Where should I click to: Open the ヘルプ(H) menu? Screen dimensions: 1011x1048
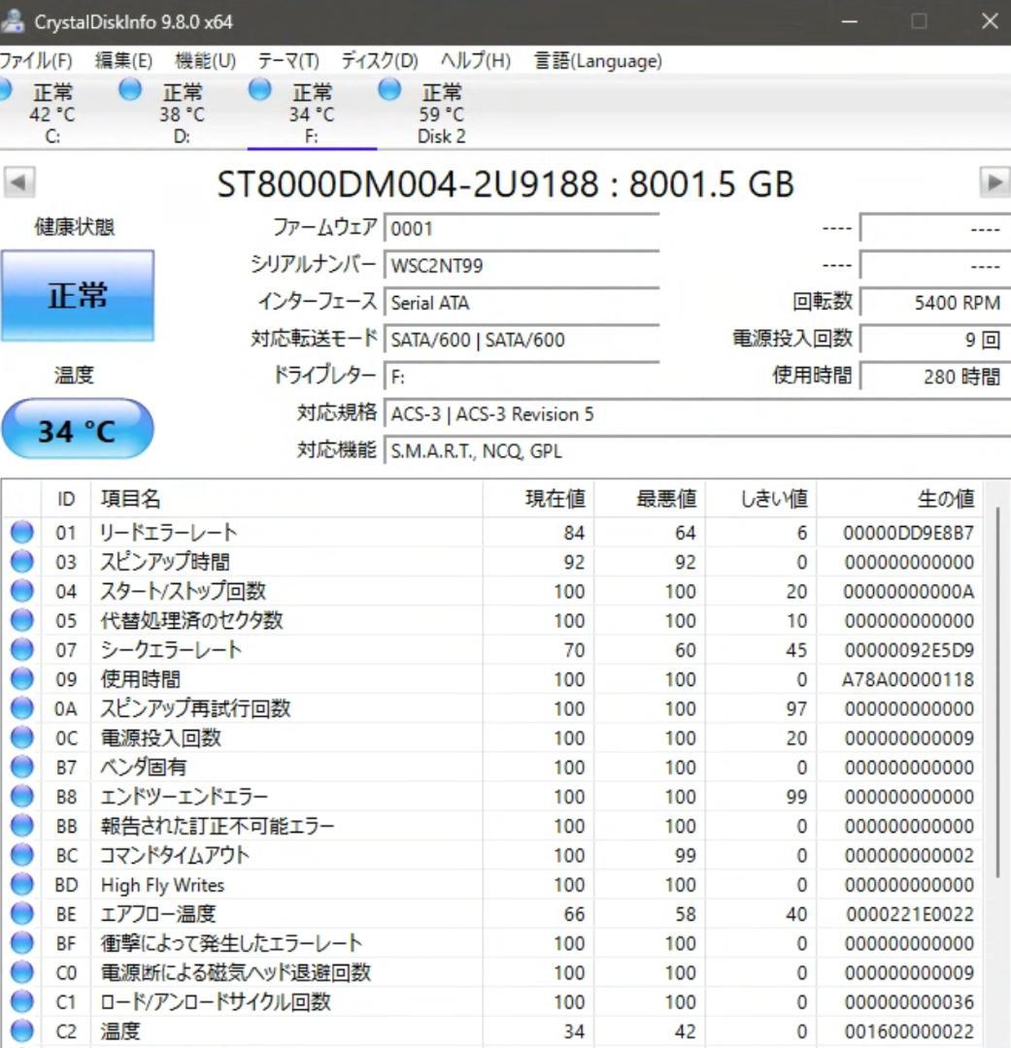pyautogui.click(x=475, y=61)
